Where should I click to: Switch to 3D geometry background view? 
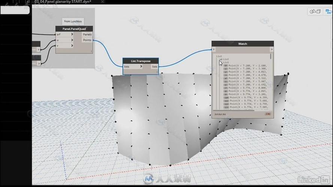coord(315,12)
